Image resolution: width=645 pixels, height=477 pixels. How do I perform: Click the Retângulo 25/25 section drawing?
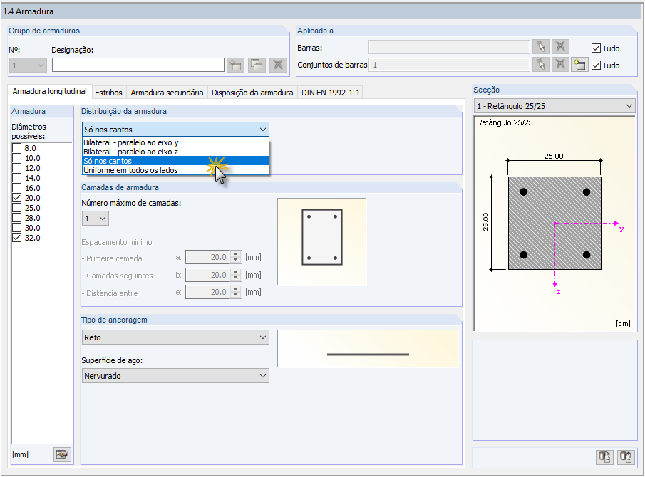555,223
